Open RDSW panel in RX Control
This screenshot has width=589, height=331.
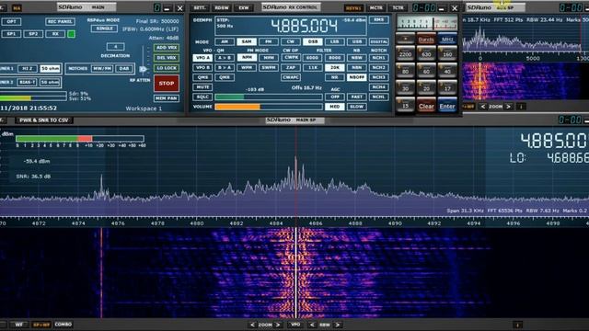tap(222, 7)
